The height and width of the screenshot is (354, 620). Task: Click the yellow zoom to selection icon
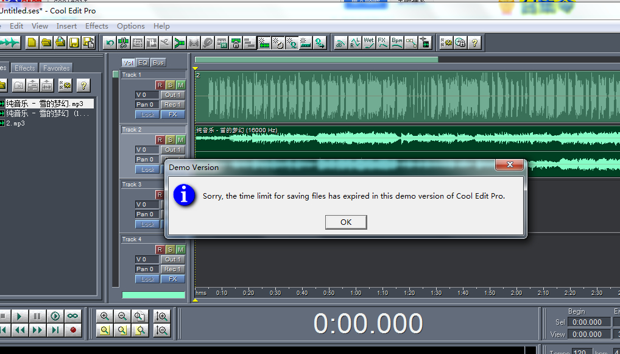point(105,330)
